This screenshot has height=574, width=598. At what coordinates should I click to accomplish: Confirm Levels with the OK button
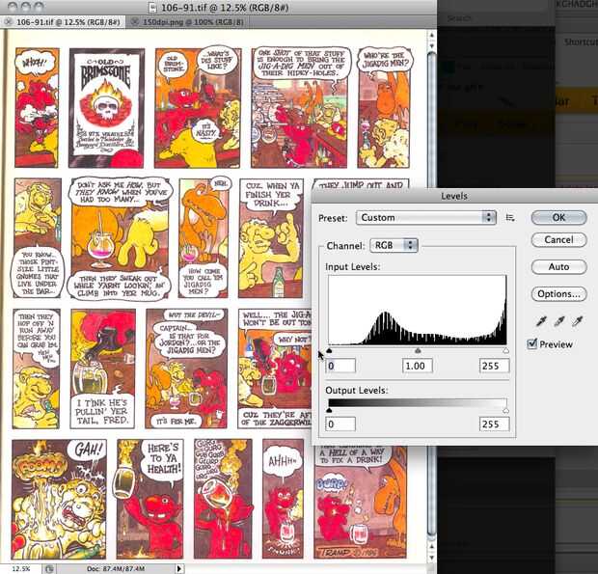(x=558, y=217)
